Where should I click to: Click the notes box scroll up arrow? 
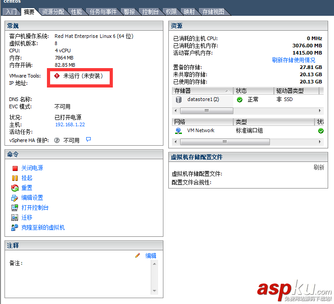pyautogui.click(x=154, y=264)
